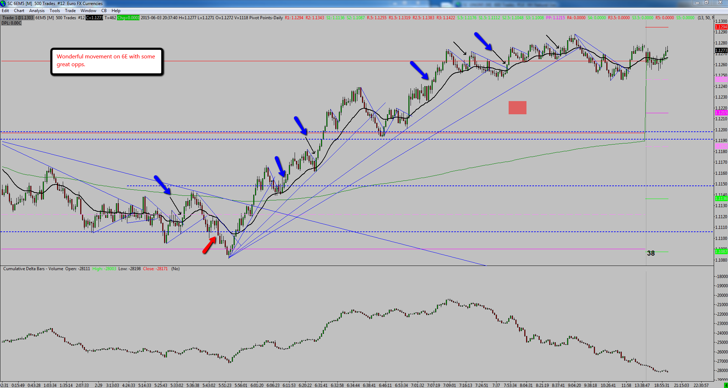Click the 'Open: -28111' delta value

pyautogui.click(x=78, y=269)
